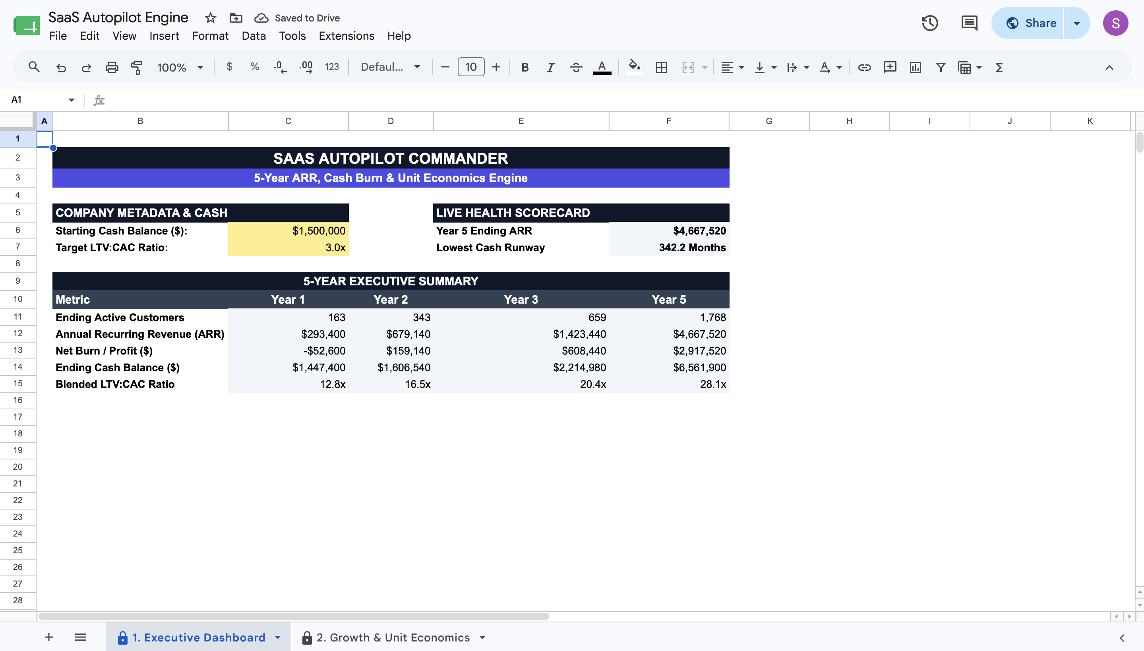Click the Share button

click(x=1028, y=23)
